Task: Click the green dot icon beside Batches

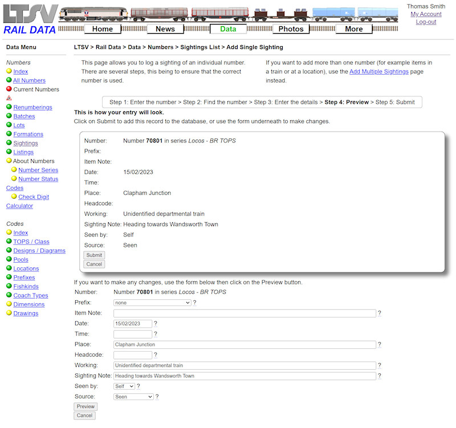Action: [10, 116]
